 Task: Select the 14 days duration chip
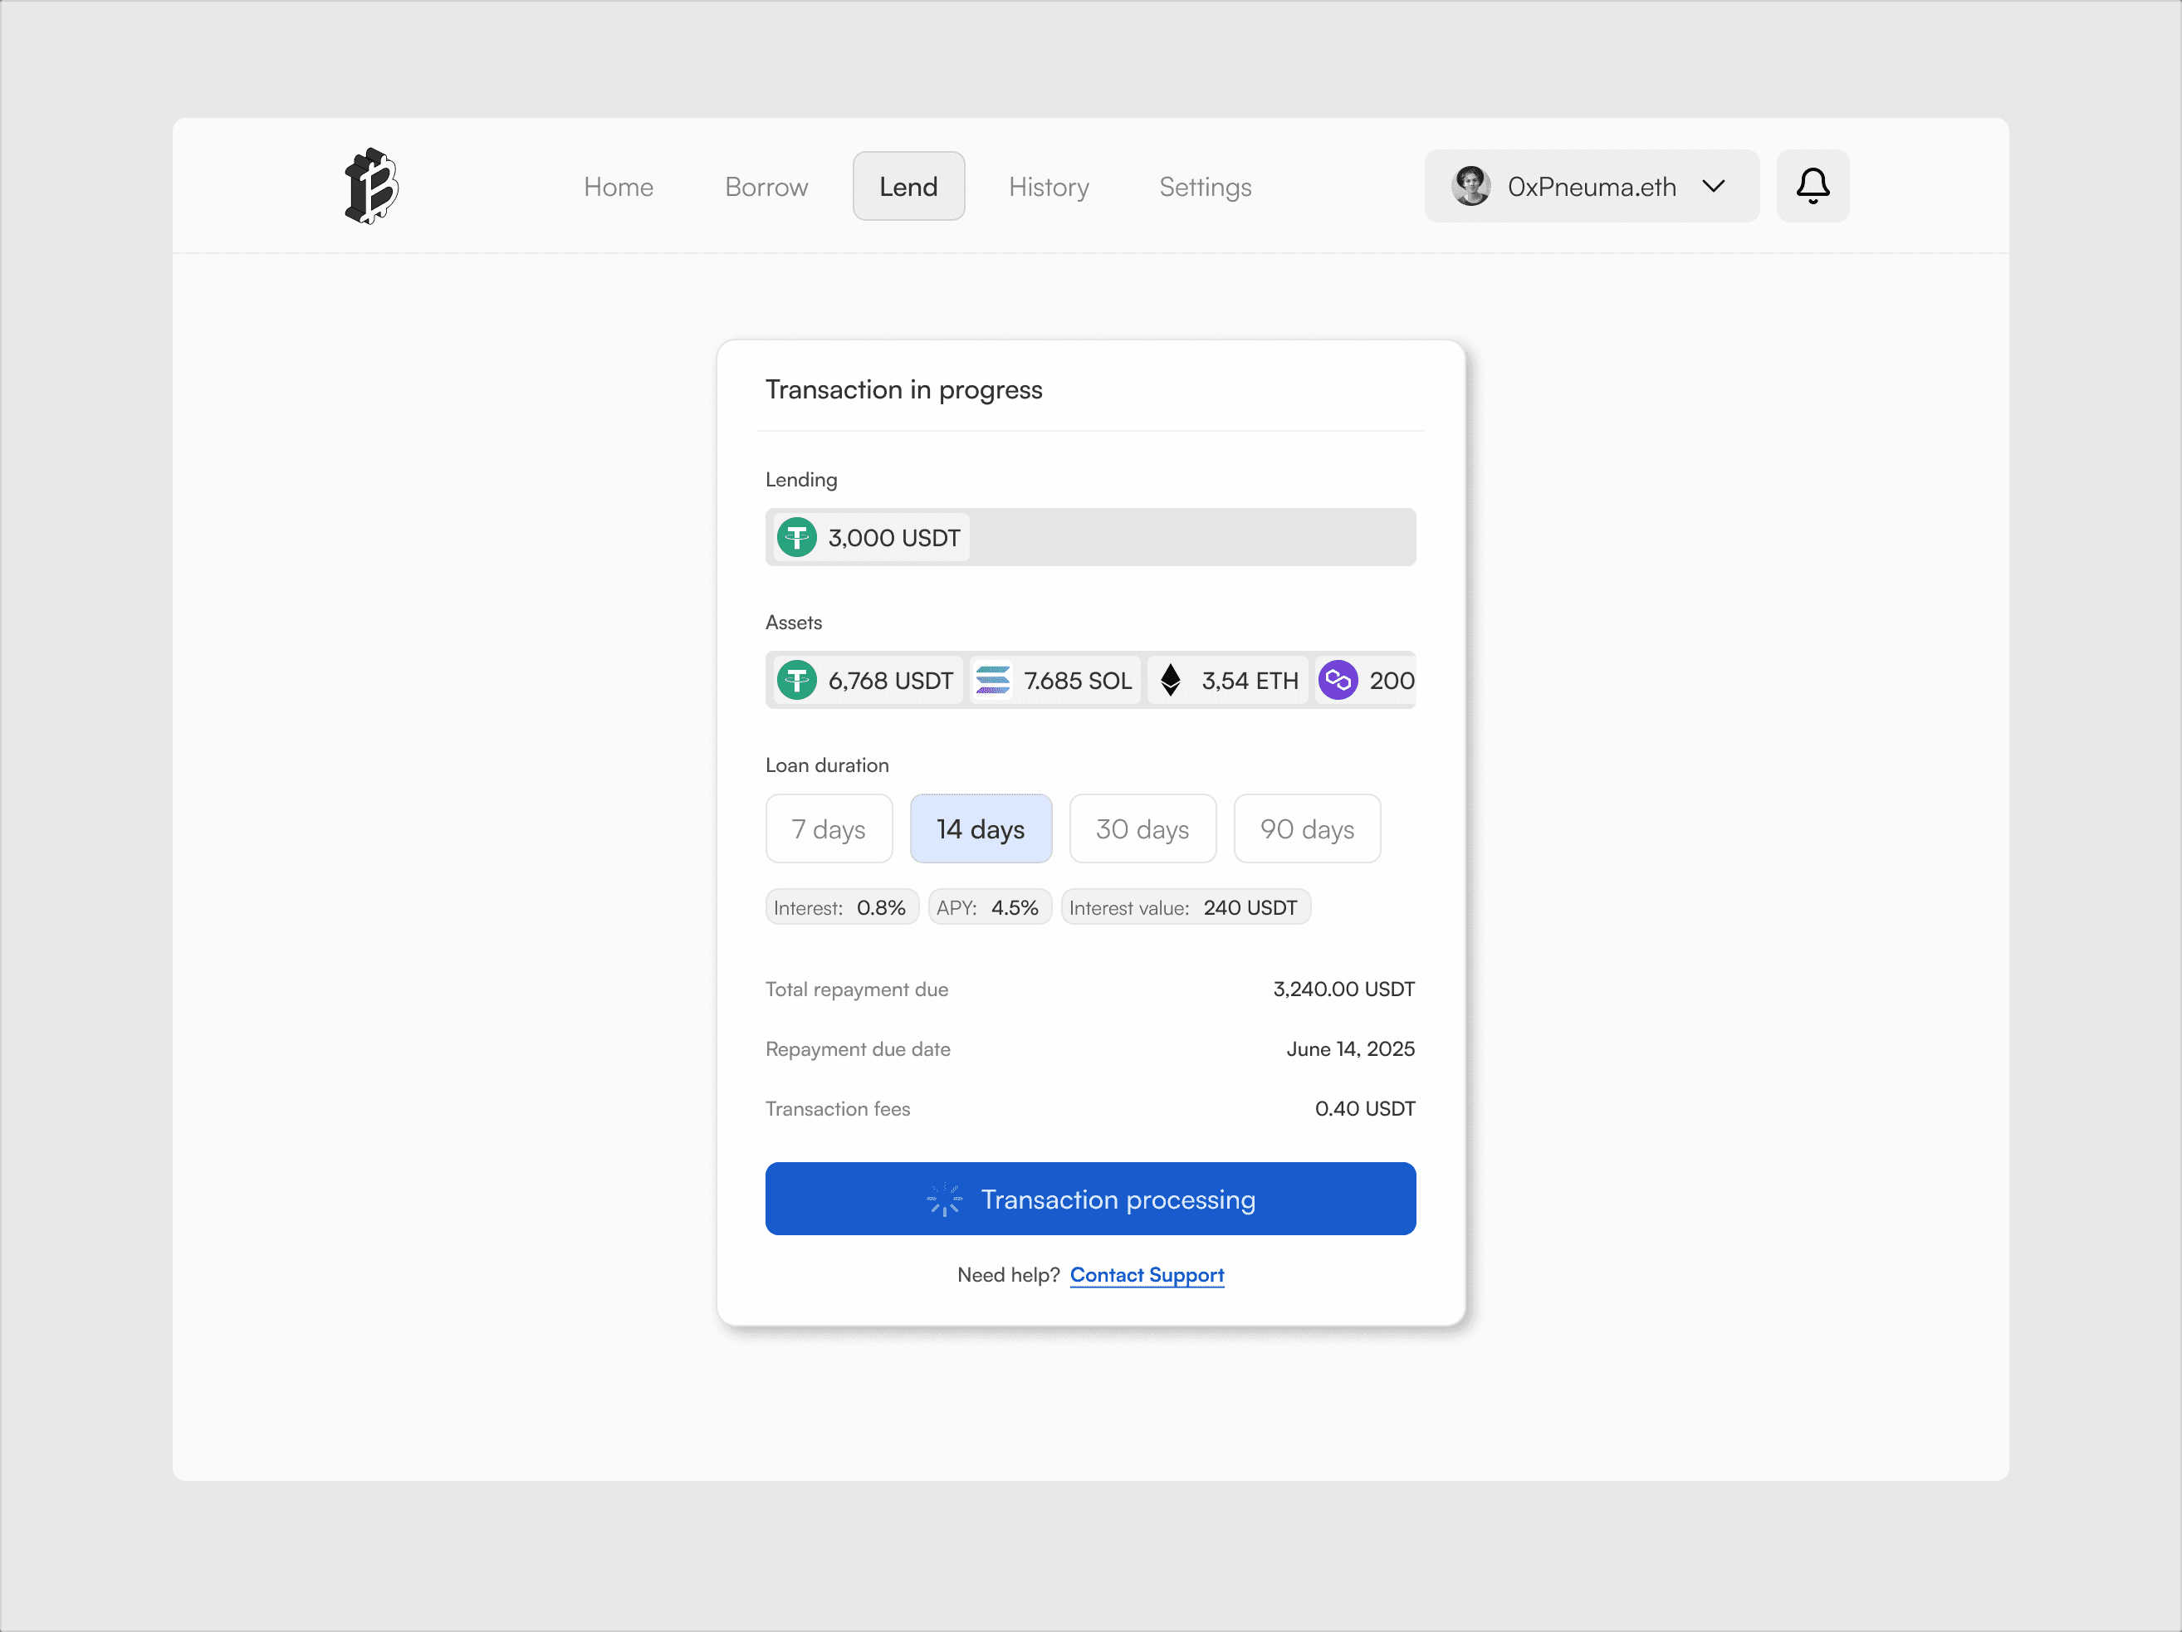tap(981, 828)
